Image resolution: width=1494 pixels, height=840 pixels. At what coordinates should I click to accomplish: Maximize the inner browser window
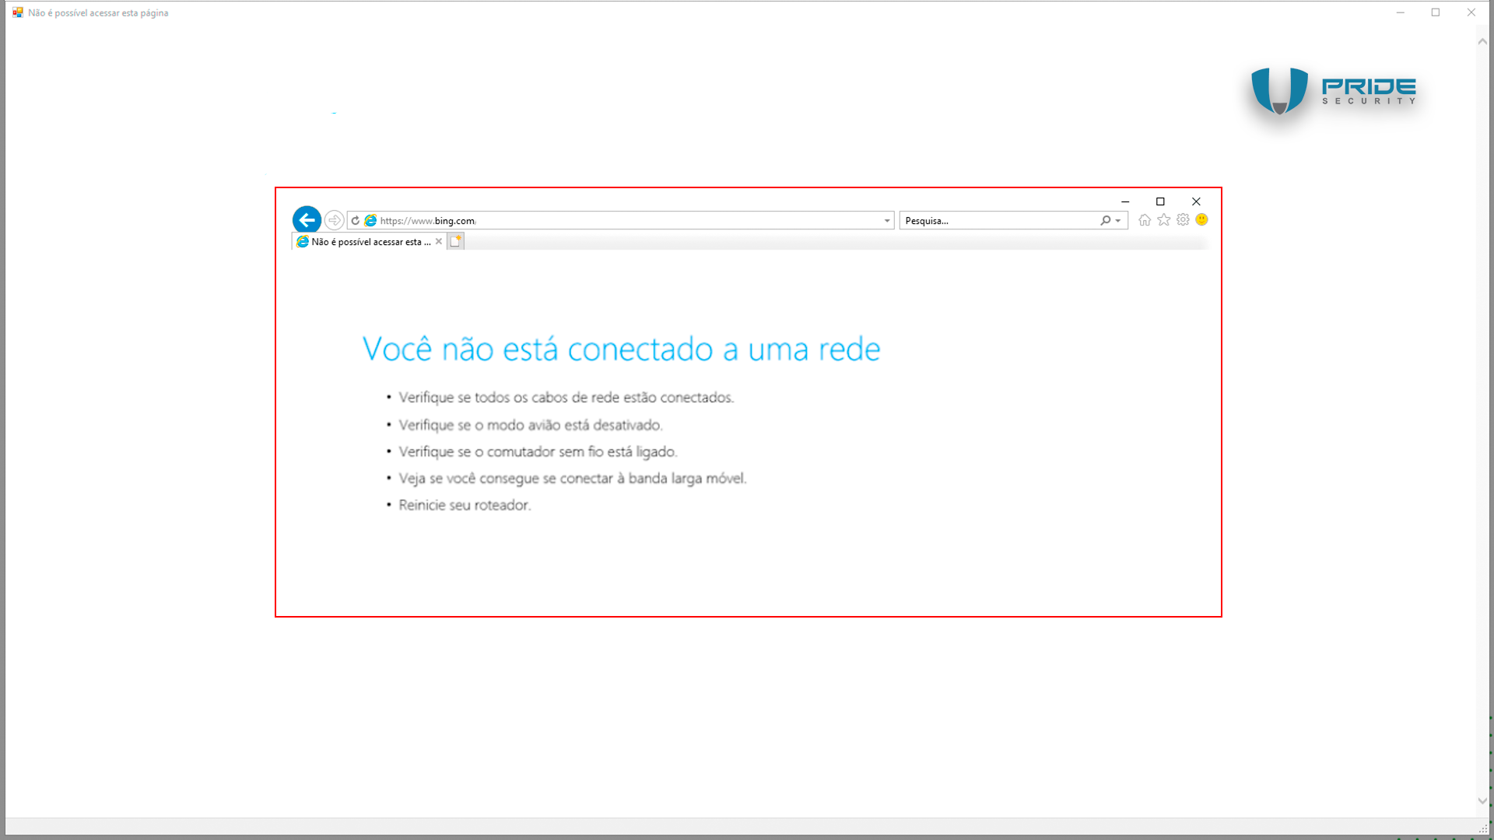pos(1160,201)
